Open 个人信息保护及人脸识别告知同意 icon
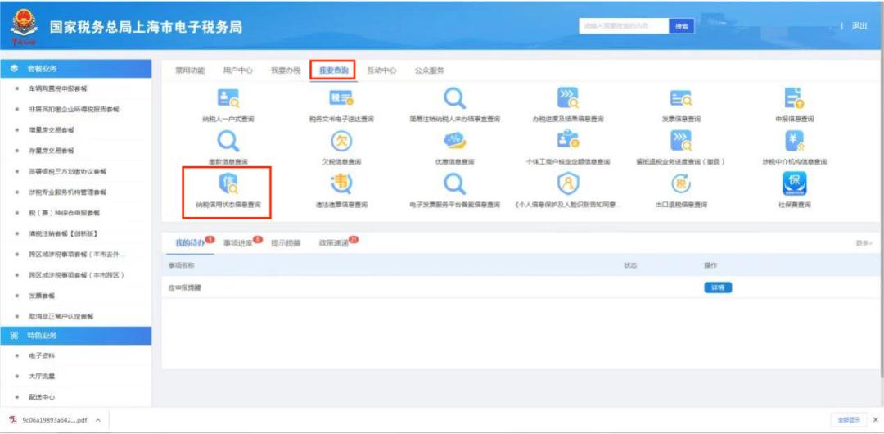This screenshot has height=434, width=884. coord(568,184)
